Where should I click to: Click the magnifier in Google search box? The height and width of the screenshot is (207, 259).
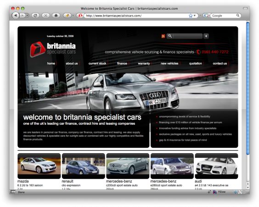click(238, 15)
